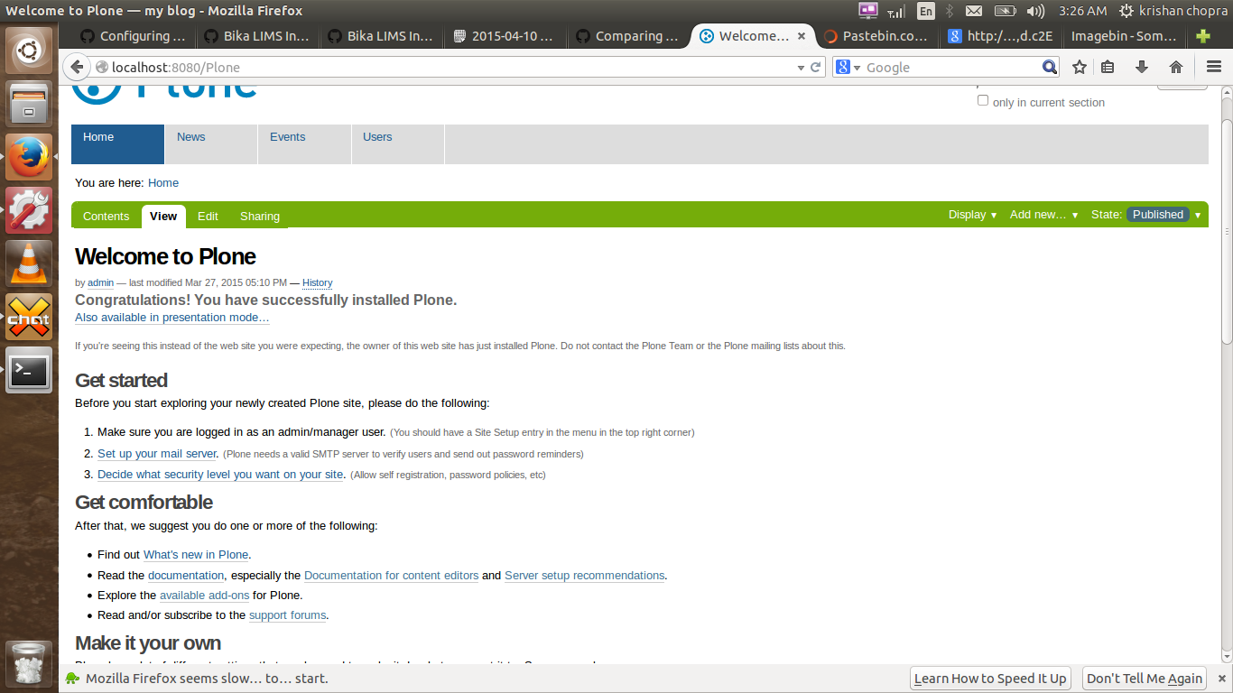Open the 'Set up your mail server' link
This screenshot has width=1233, height=693.
point(157,454)
